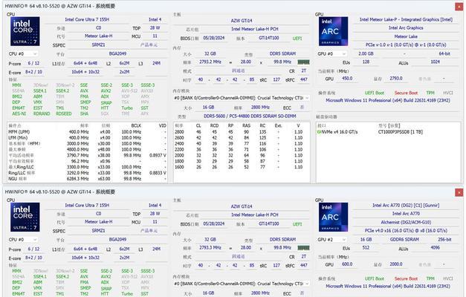This screenshot has width=466, height=297.
Task: Click the Intel Arc A770 (DG2) [C1] [Gunnir] name
Action: (406, 206)
